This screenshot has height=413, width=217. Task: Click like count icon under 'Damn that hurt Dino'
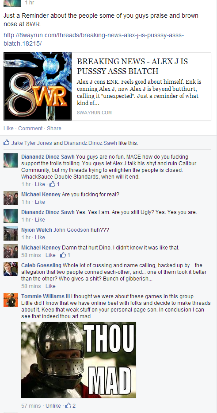click(x=65, y=255)
